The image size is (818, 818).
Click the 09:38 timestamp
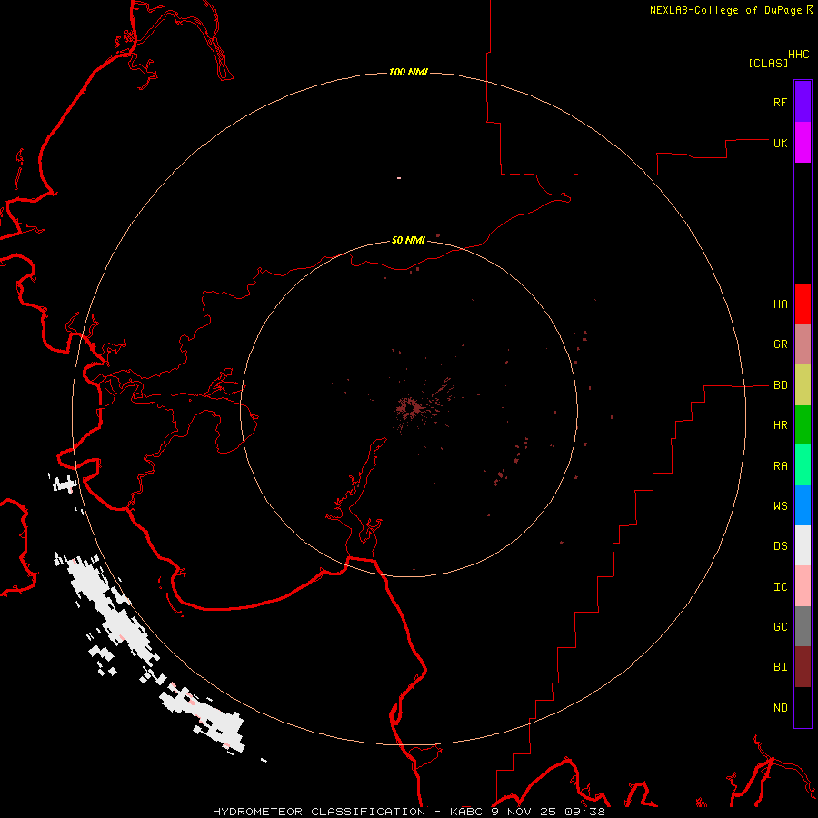[x=585, y=812]
